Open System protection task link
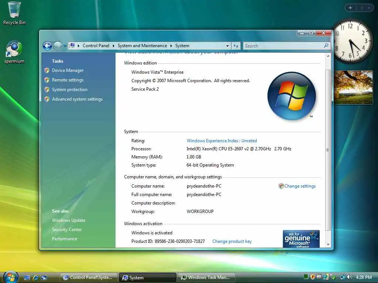 [x=70, y=90]
